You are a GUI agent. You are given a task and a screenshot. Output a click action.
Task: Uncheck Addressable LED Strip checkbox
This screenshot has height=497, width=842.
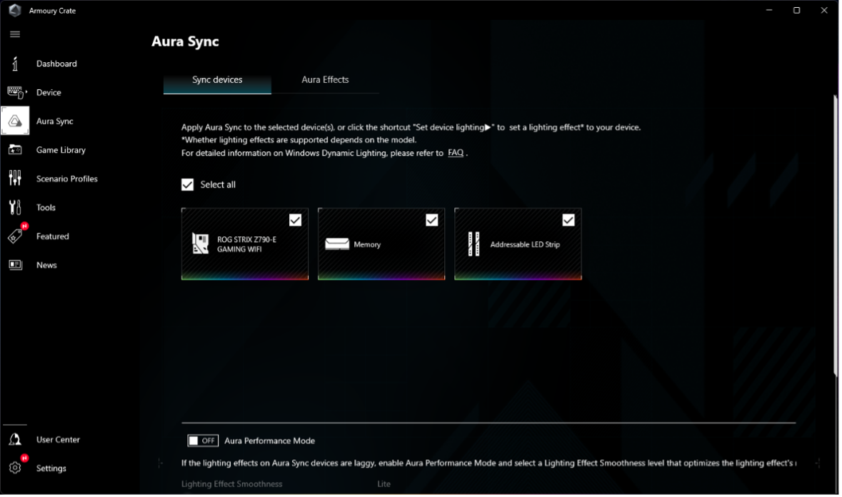click(568, 220)
